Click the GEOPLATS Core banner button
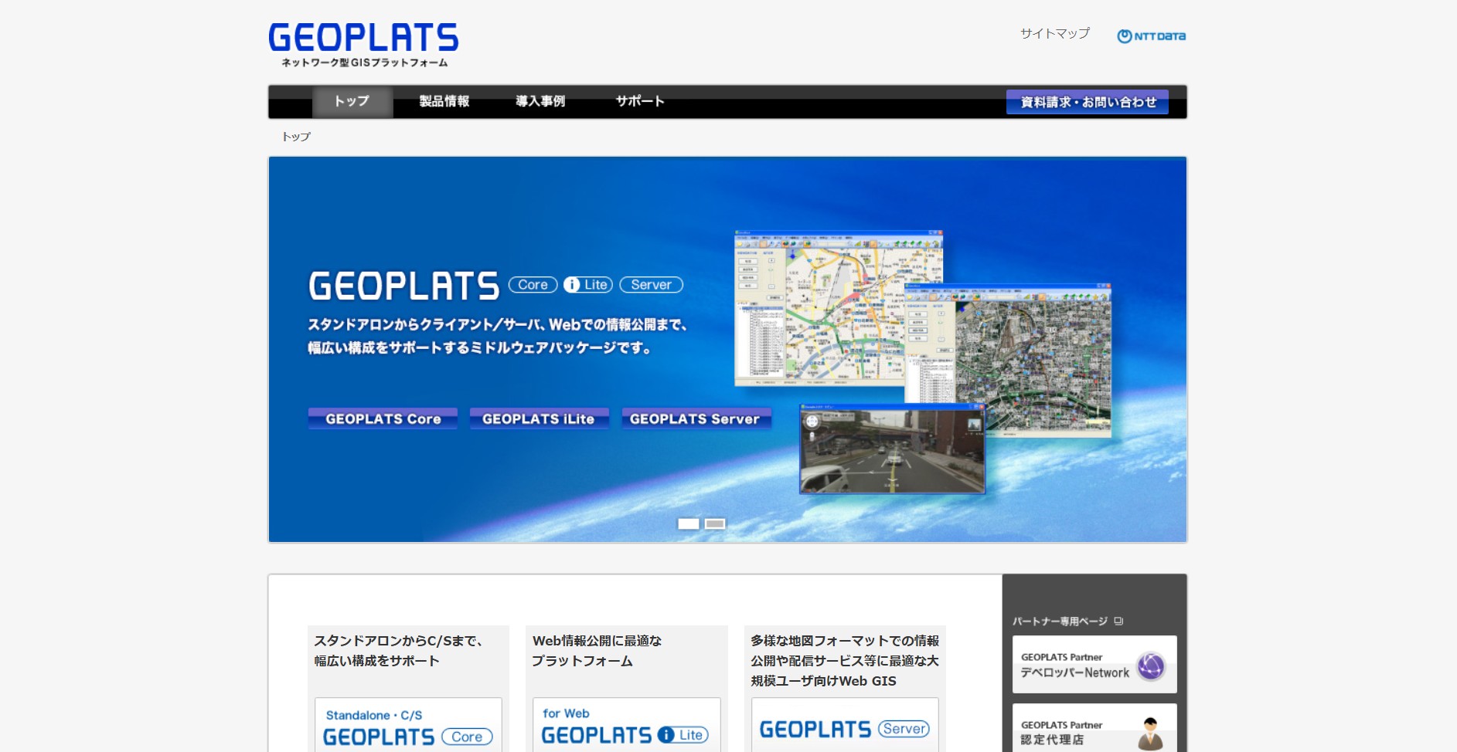Screen dimensions: 1457x752 pyautogui.click(x=383, y=418)
